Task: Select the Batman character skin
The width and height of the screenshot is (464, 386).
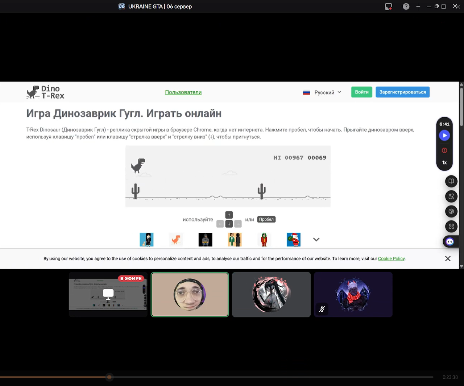Action: tap(206, 240)
